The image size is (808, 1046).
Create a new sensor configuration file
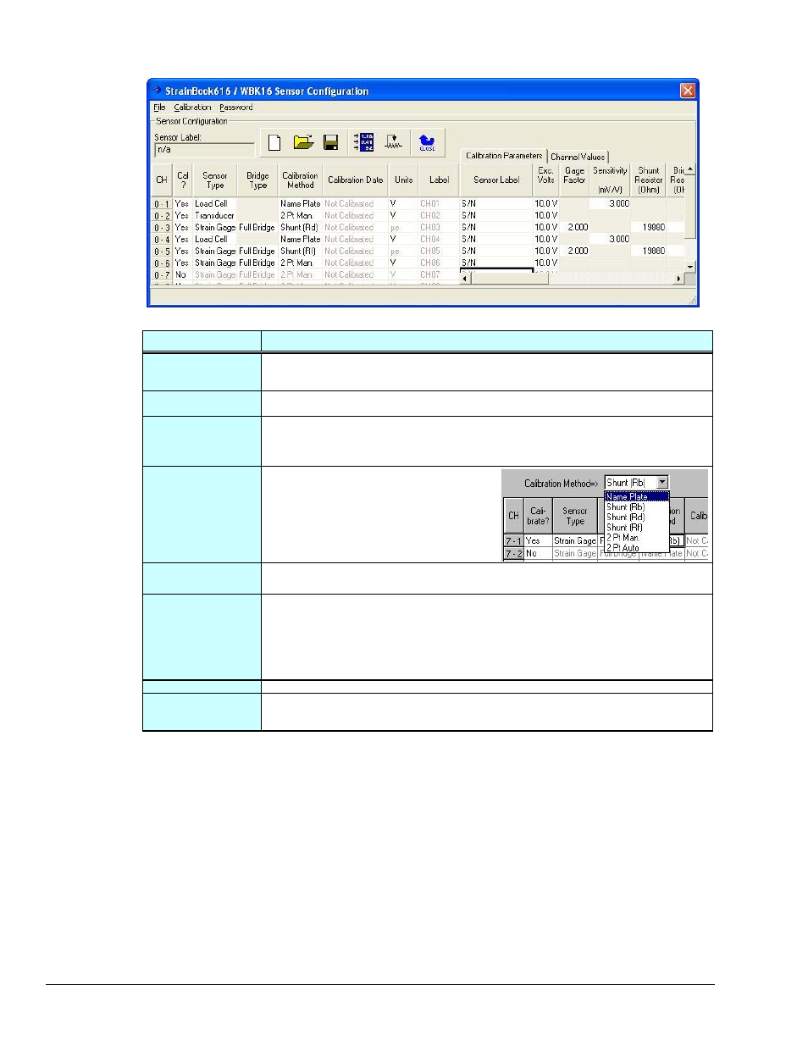point(274,143)
